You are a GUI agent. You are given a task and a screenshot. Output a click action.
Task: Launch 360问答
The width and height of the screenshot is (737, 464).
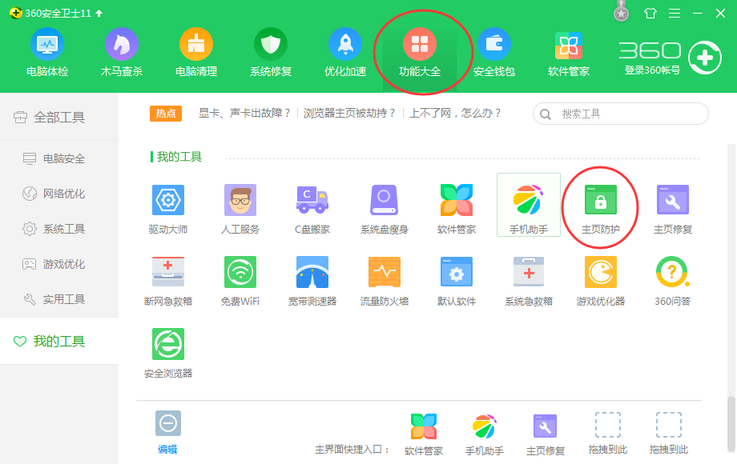(x=672, y=278)
